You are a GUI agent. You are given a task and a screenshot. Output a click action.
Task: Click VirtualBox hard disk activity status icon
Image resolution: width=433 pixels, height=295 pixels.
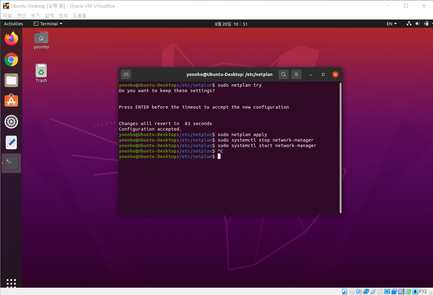[x=345, y=291]
